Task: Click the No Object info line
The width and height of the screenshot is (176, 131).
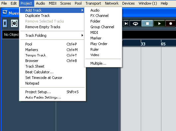Action: click(11, 34)
